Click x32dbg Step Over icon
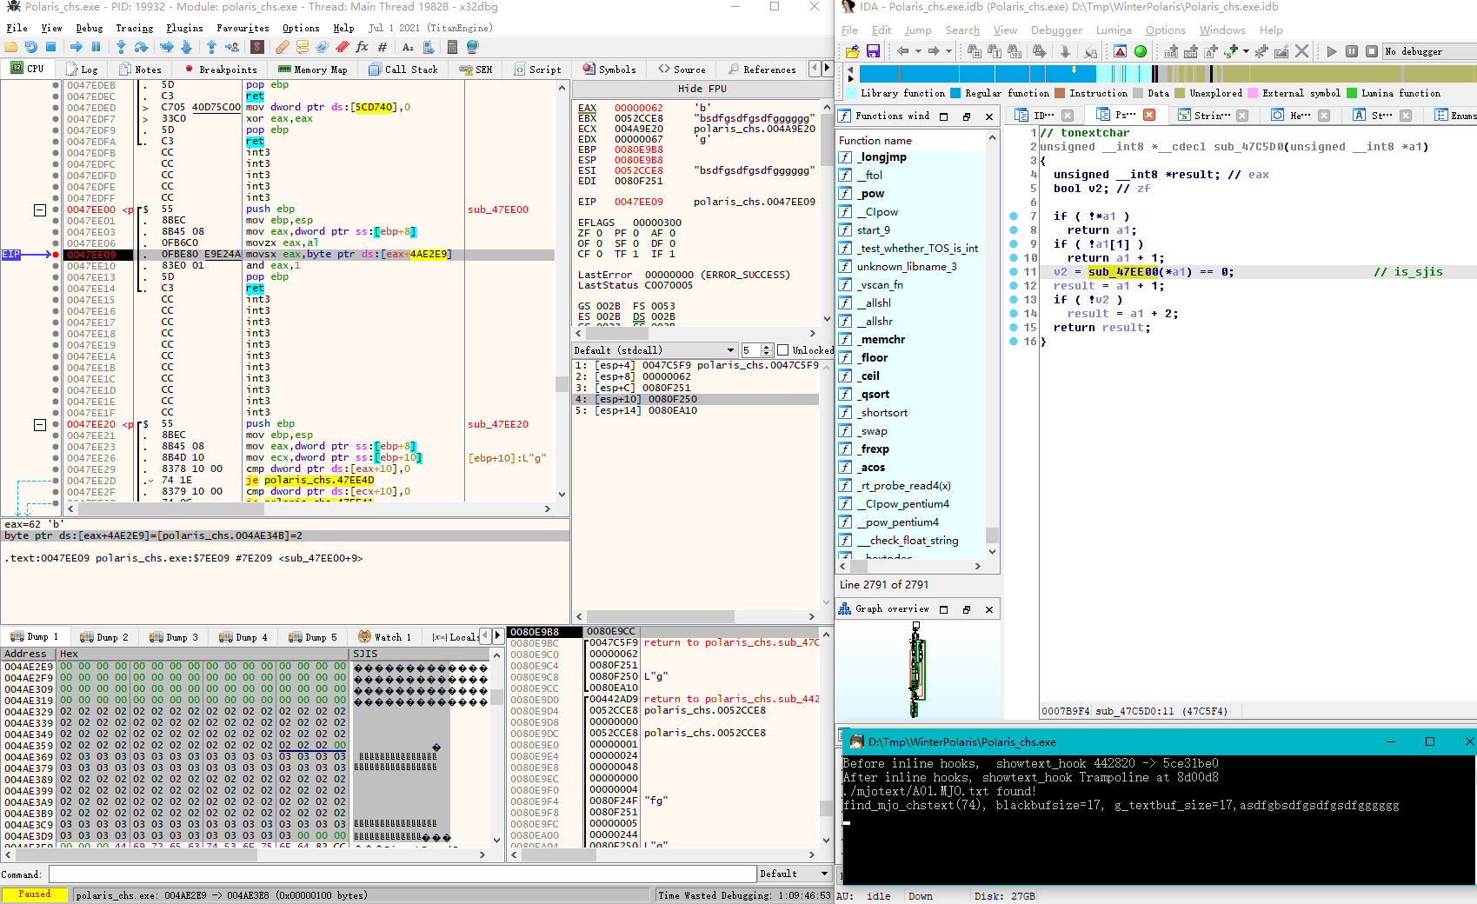Image resolution: width=1477 pixels, height=904 pixels. (141, 47)
